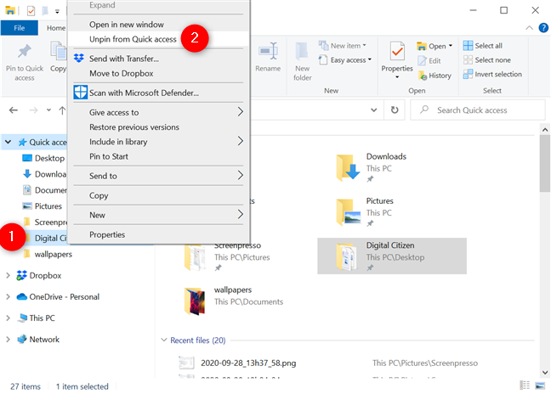Screen dimensions: 551x394
Task: Open the Include in library submenu
Action: [159, 142]
